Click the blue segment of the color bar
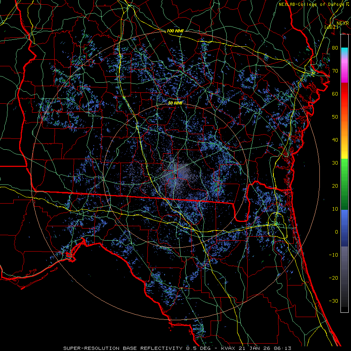 pyautogui.click(x=344, y=228)
